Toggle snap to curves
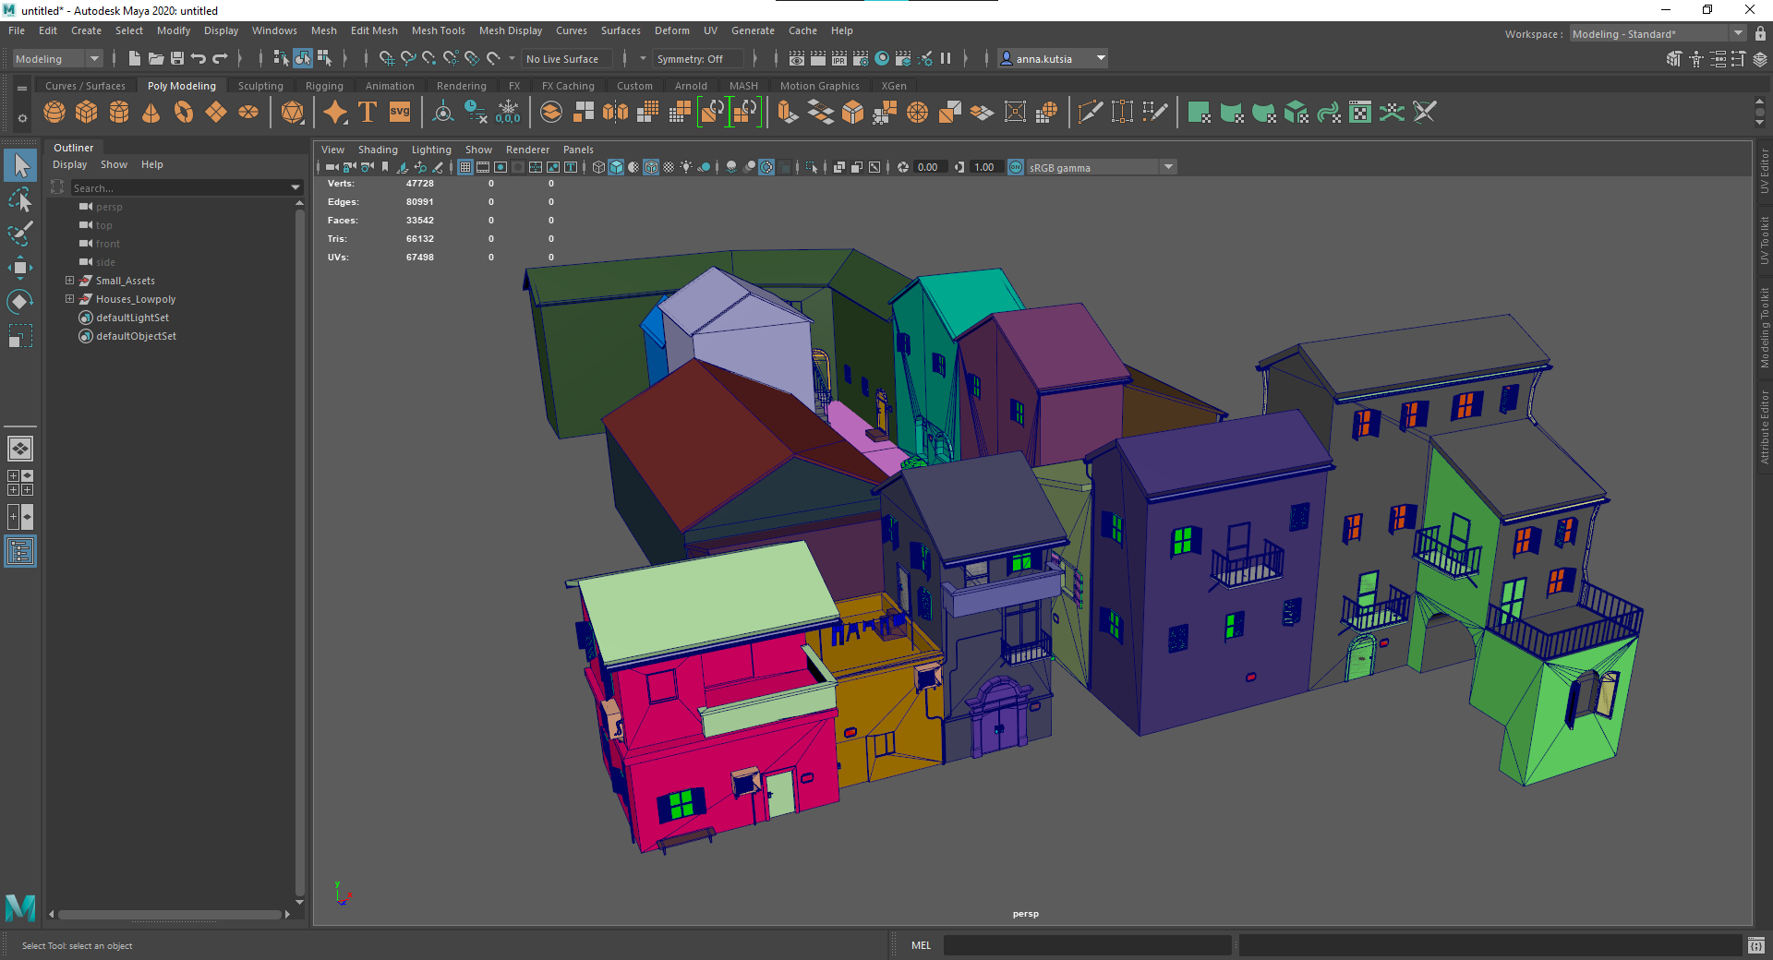1773x960 pixels. [408, 58]
